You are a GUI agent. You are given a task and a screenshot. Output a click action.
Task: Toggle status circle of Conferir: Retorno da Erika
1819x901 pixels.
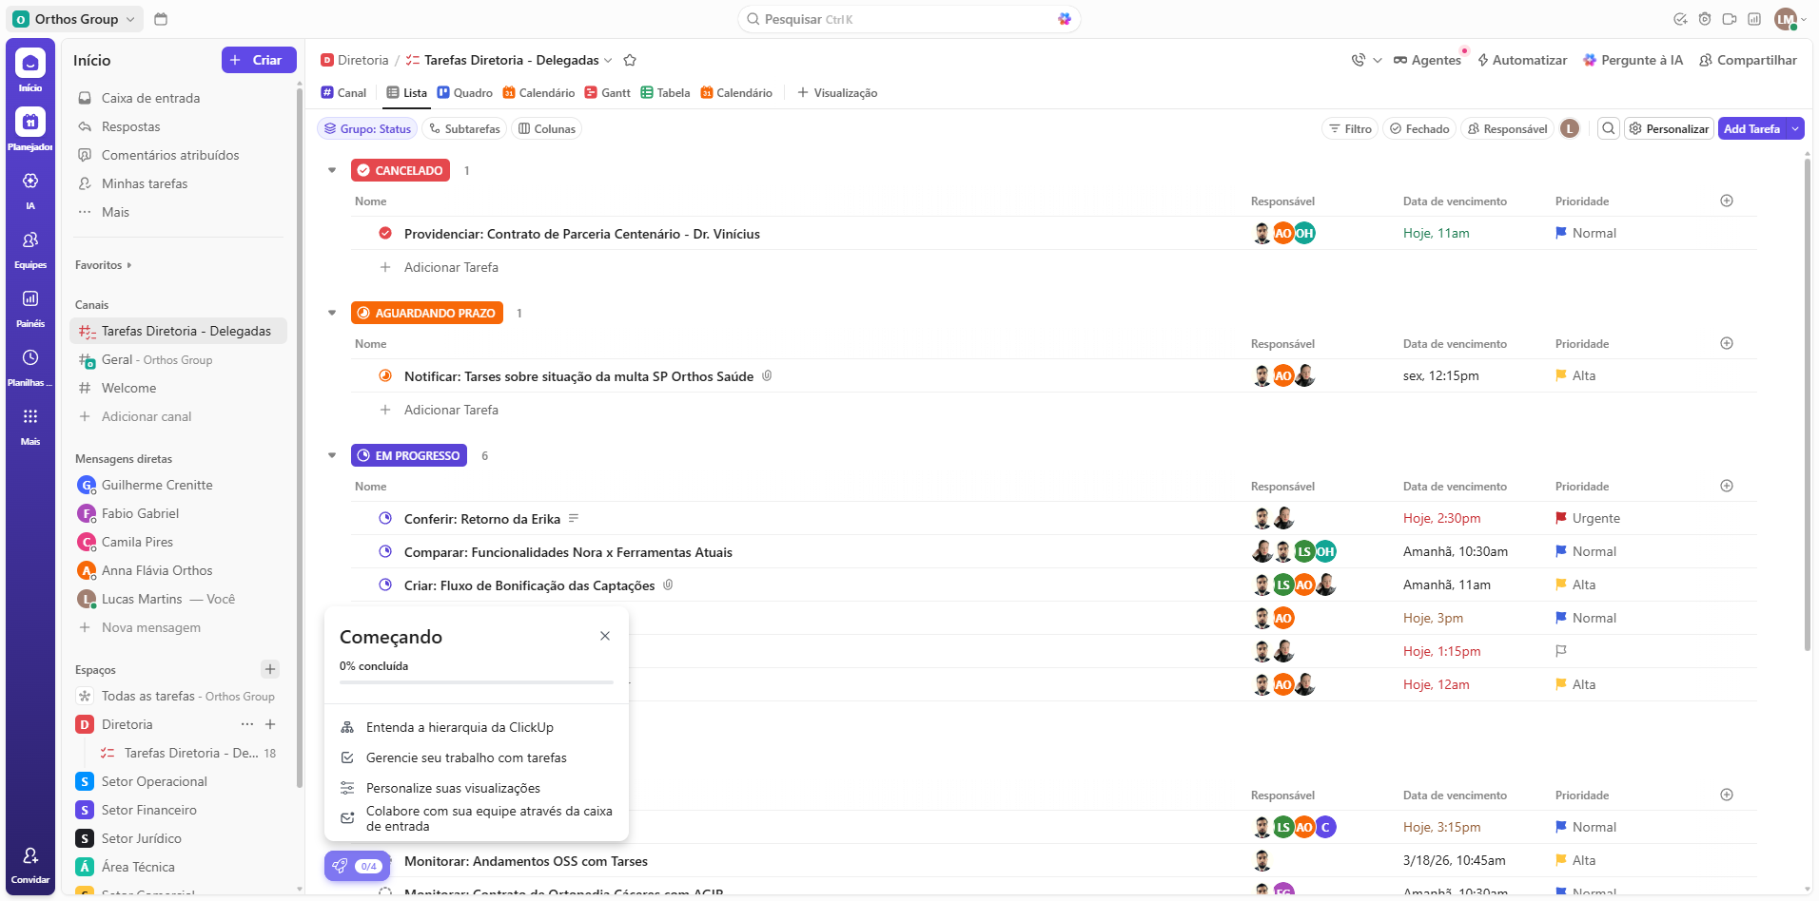click(385, 519)
